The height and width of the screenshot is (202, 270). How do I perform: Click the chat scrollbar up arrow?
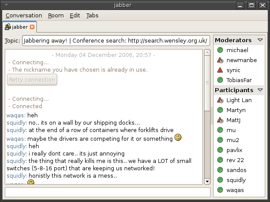click(x=207, y=52)
